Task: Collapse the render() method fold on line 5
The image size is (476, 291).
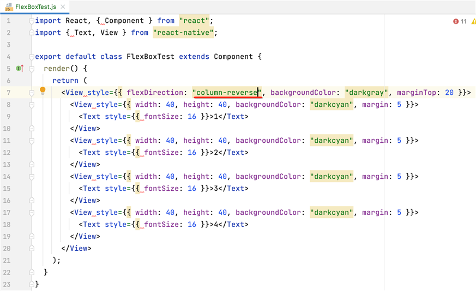Action: coord(32,69)
